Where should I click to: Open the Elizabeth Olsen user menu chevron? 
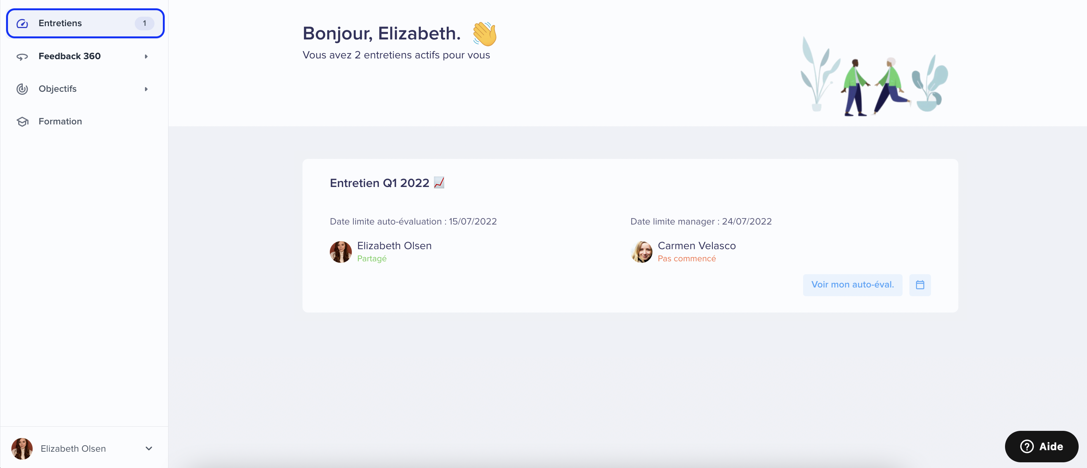point(148,448)
